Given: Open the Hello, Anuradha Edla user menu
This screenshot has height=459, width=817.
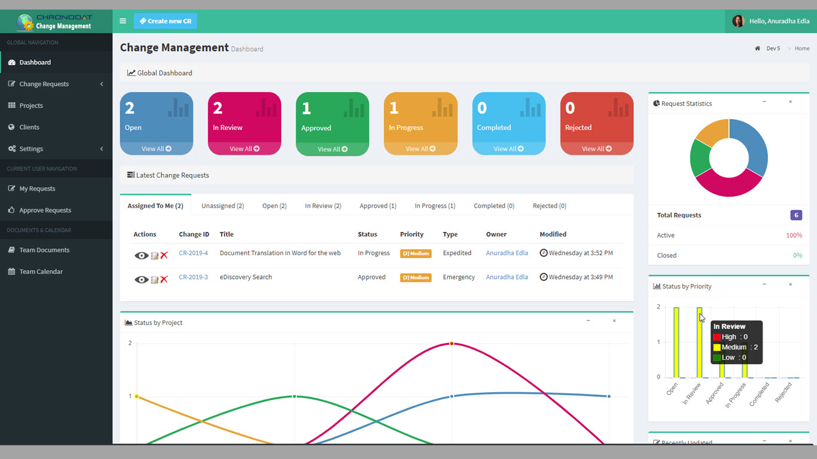Looking at the screenshot, I should click(771, 21).
